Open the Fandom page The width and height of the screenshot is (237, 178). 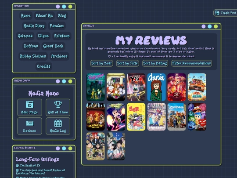tap(57, 26)
